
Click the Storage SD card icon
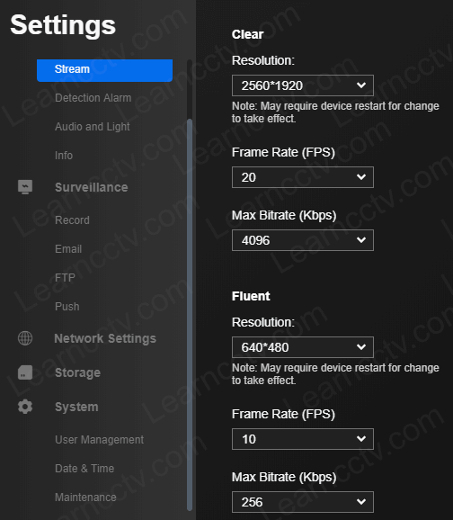point(25,372)
